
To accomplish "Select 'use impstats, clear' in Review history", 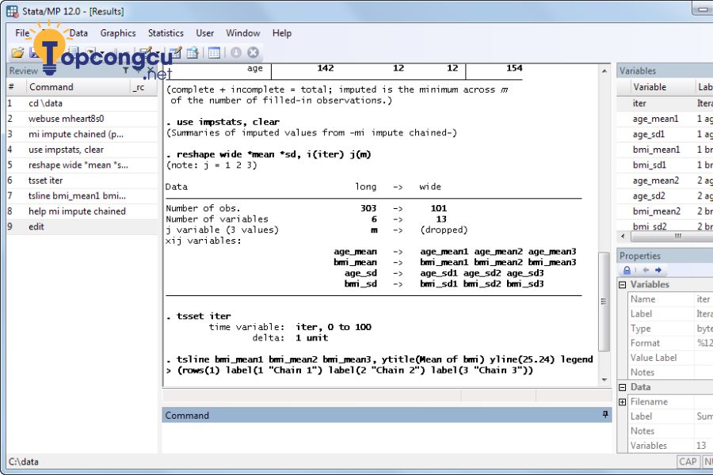I will (x=82, y=150).
